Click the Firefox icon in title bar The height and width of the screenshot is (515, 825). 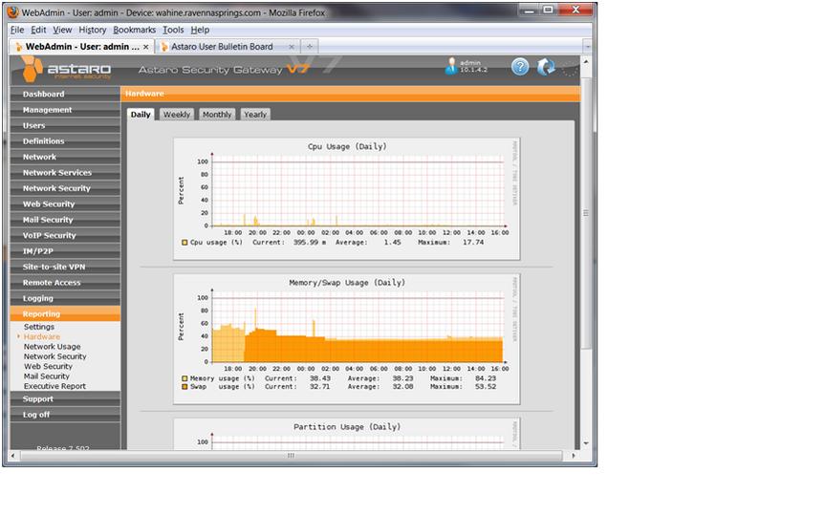tap(12, 11)
